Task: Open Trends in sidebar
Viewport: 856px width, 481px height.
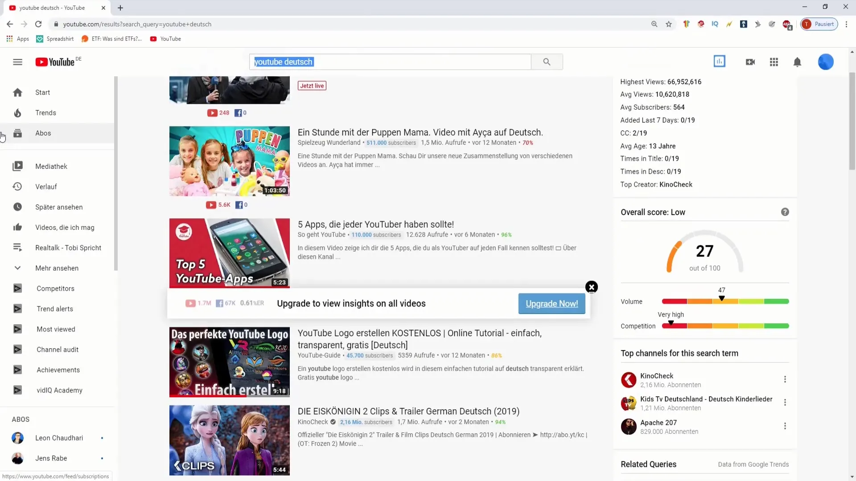Action: pos(57,113)
